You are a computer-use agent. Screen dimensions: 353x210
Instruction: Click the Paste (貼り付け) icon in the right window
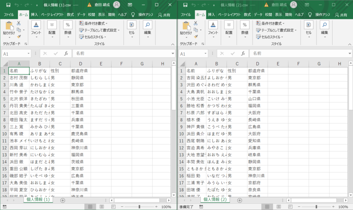click(x=186, y=26)
